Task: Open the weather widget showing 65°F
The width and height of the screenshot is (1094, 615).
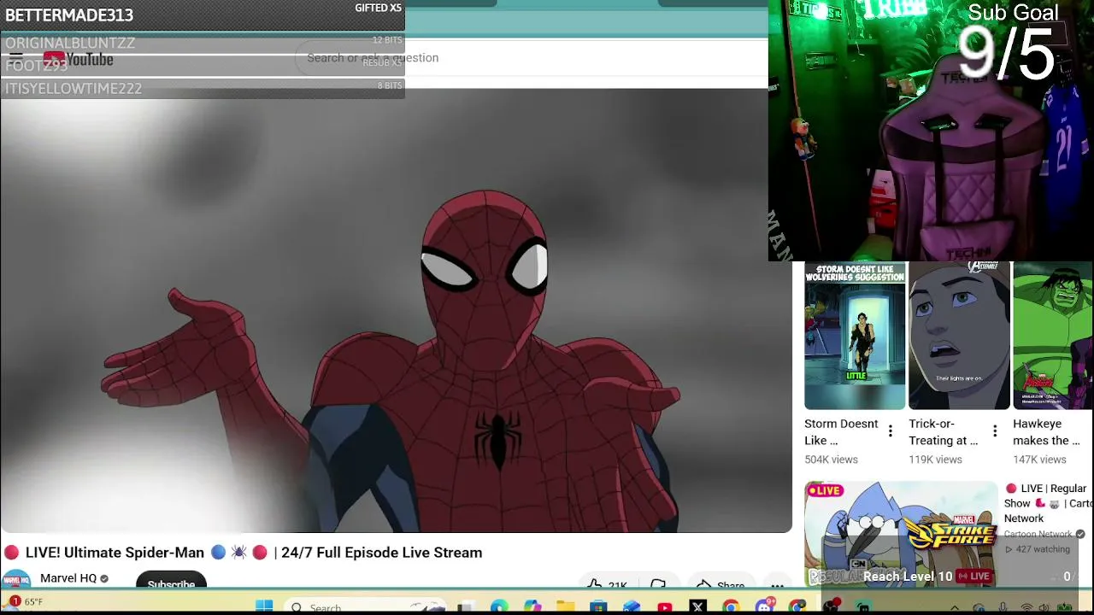Action: pyautogui.click(x=26, y=602)
